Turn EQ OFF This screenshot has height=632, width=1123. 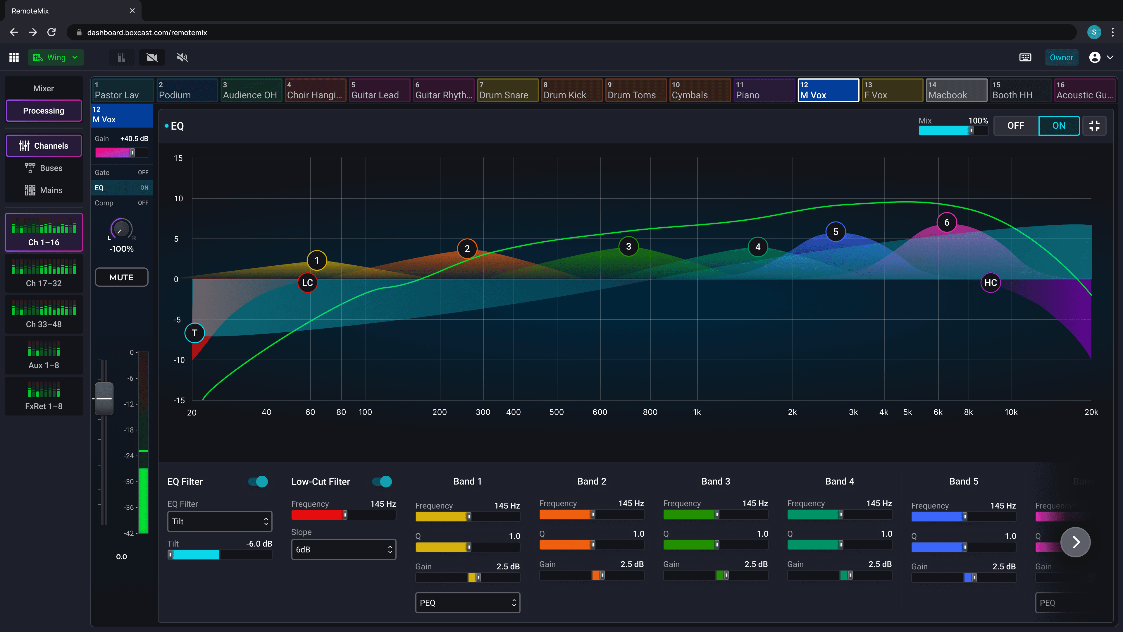point(1015,126)
